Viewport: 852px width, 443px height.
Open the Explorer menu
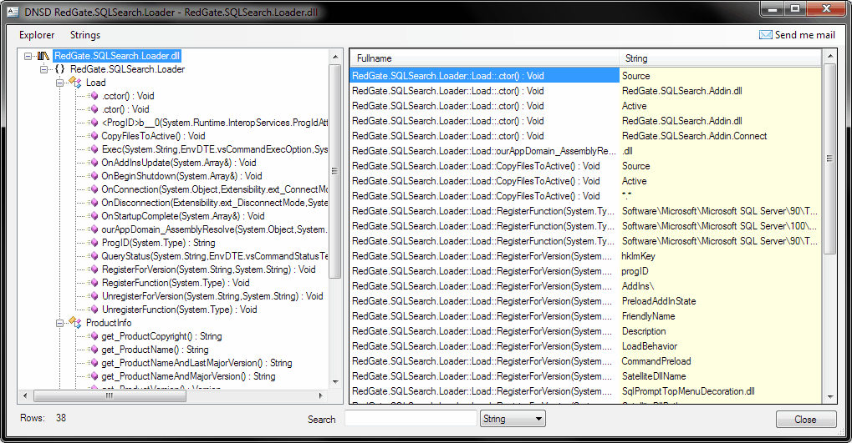pyautogui.click(x=37, y=35)
